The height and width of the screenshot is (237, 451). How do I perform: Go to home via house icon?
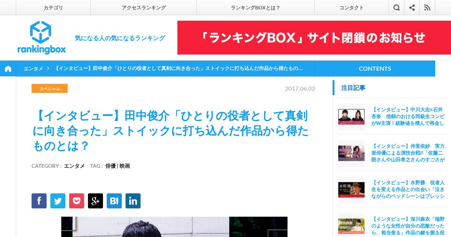pyautogui.click(x=8, y=68)
